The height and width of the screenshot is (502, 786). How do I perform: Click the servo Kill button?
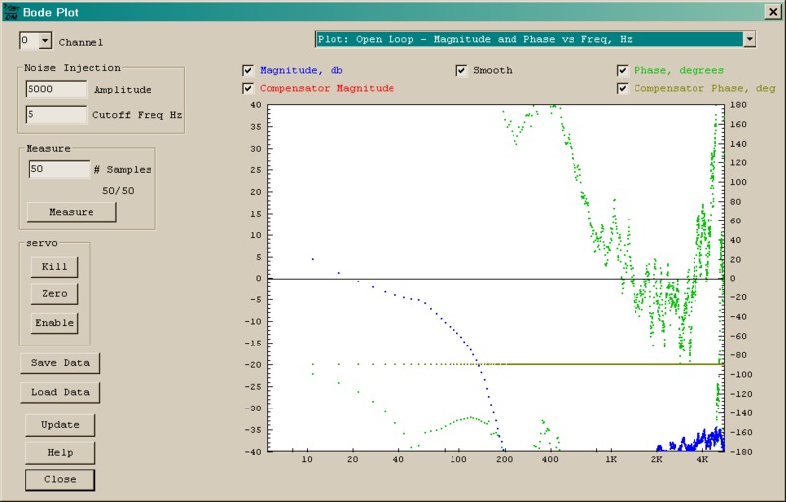pos(55,266)
